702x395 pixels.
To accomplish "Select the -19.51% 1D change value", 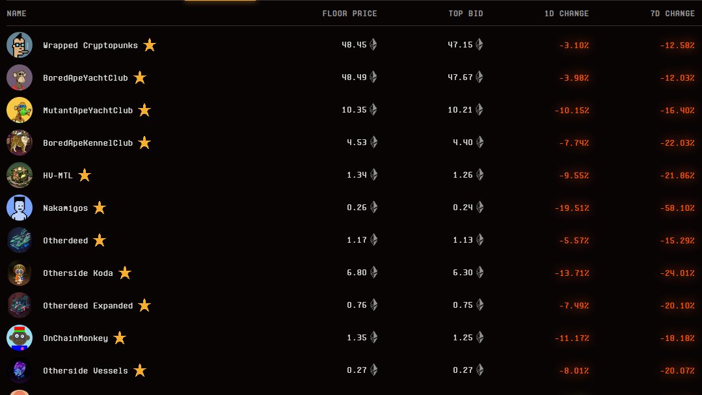I will coord(572,208).
